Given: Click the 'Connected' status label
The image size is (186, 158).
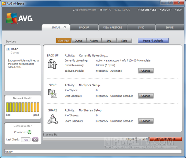Looking at the screenshot, I should 20,132.
